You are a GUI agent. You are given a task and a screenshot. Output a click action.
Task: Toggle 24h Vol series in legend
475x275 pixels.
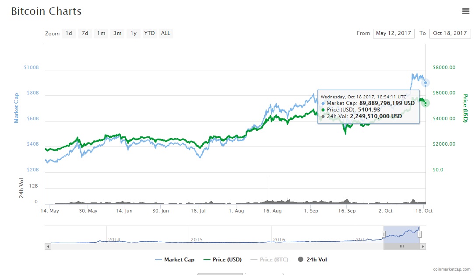click(312, 260)
